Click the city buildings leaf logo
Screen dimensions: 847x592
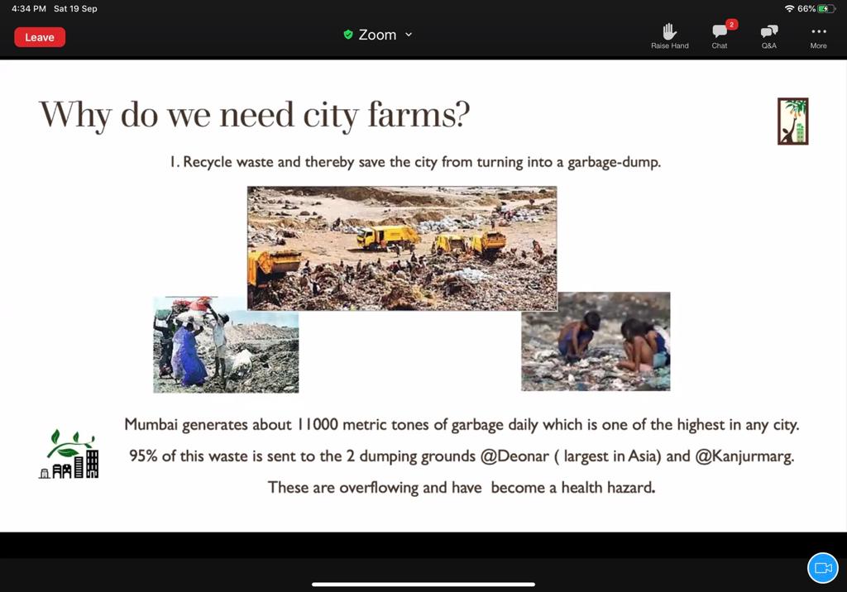point(69,454)
